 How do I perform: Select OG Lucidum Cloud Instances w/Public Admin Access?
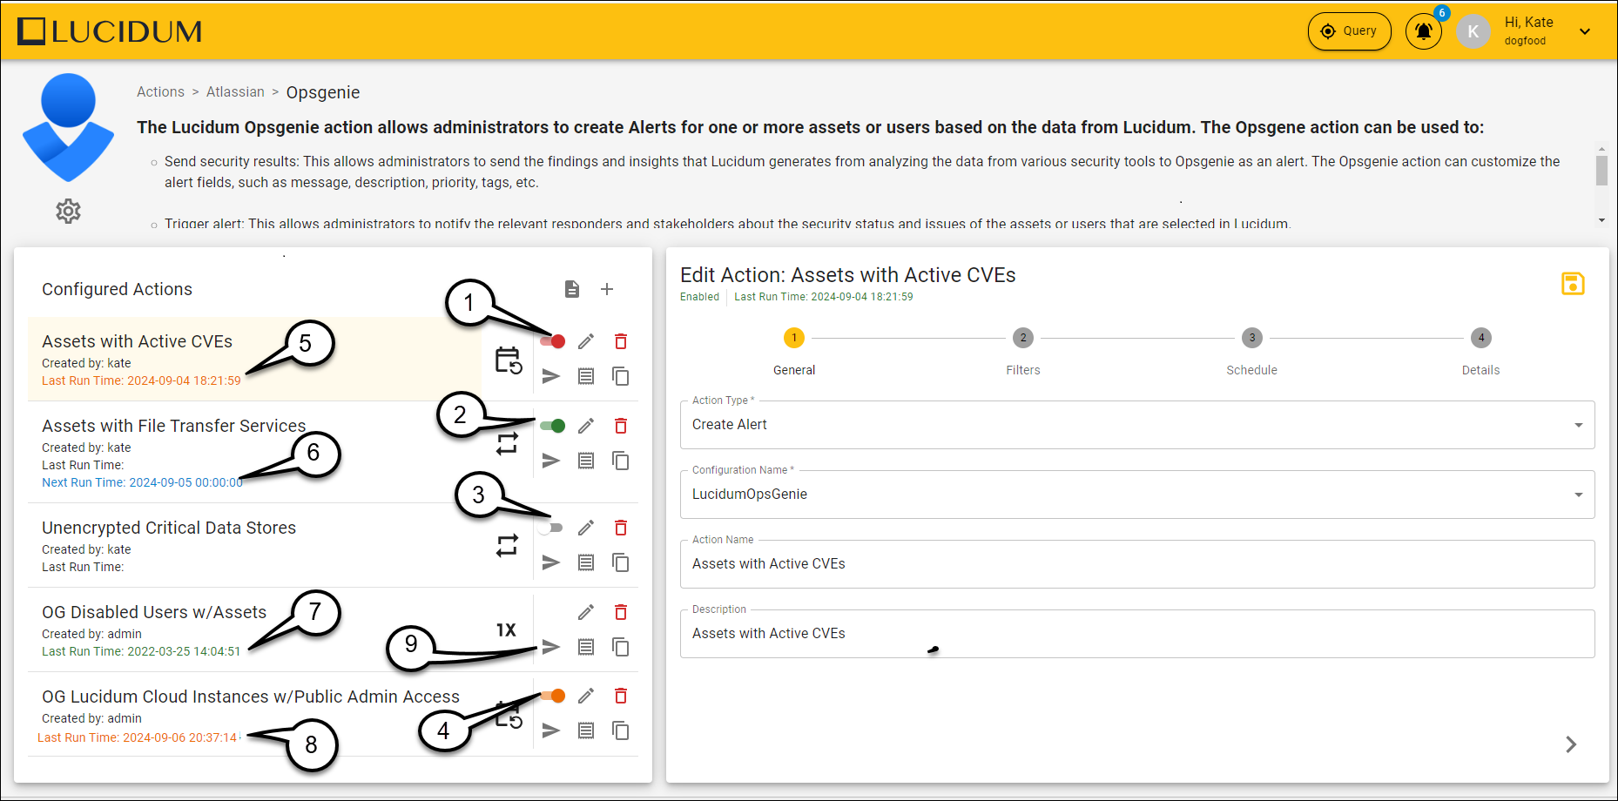251,697
